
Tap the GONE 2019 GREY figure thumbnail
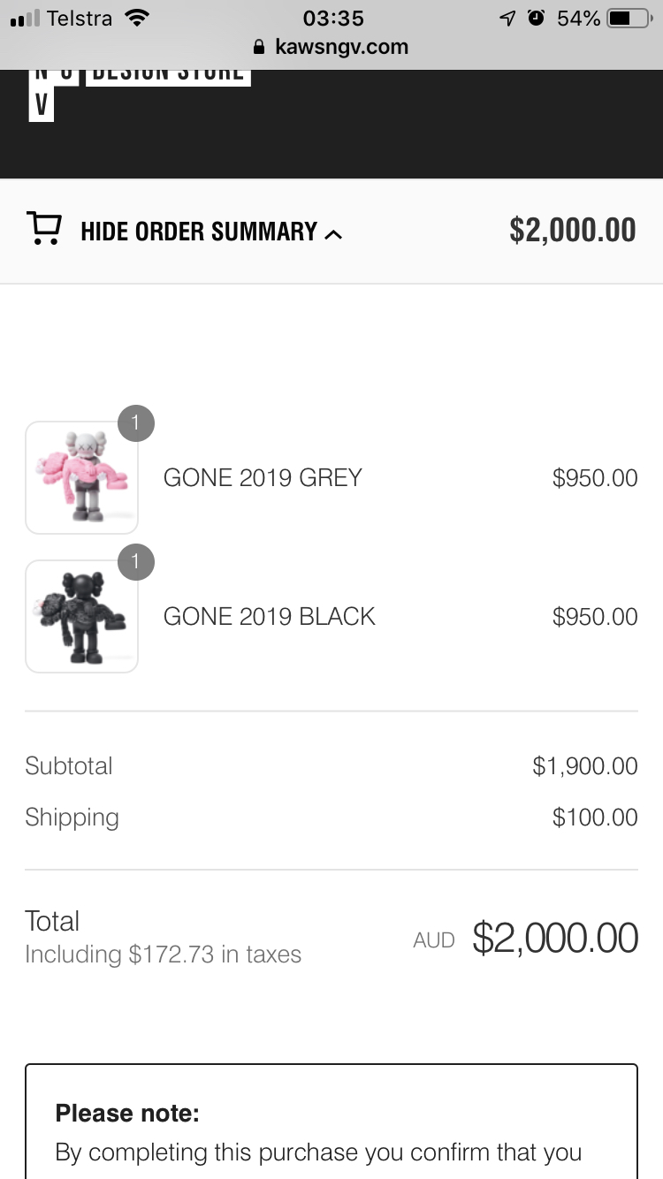(x=81, y=477)
